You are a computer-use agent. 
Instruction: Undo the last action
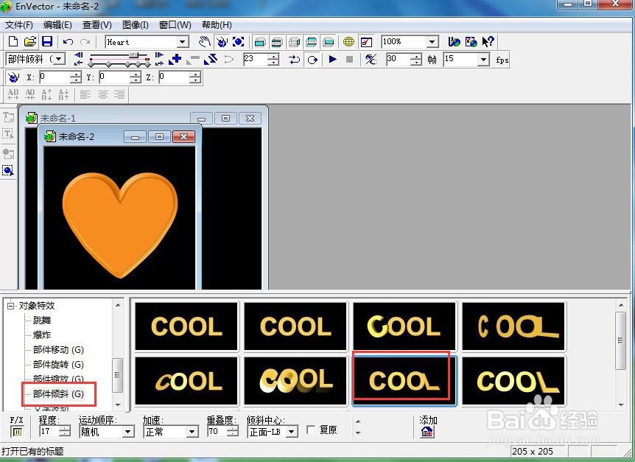point(68,42)
